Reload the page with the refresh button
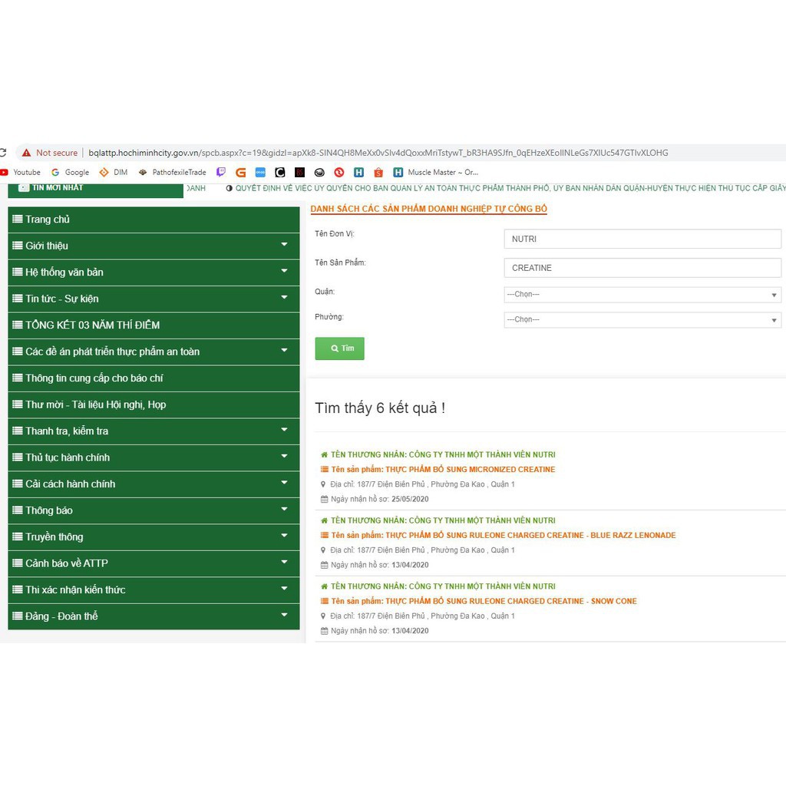The height and width of the screenshot is (786, 786). 3,153
